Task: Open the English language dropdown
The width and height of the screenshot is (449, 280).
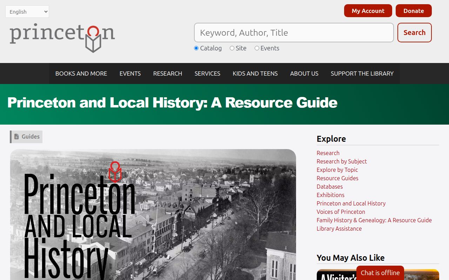Action: point(27,12)
